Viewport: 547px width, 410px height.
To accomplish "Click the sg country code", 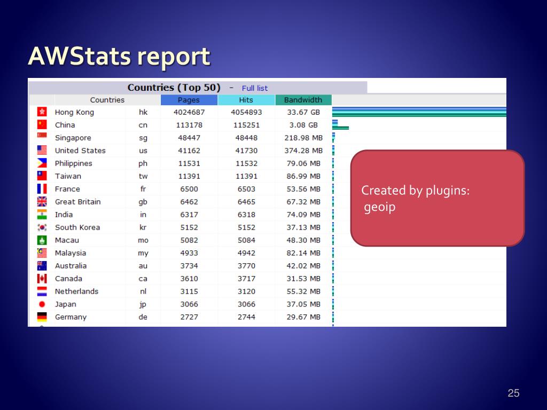I will (143, 138).
